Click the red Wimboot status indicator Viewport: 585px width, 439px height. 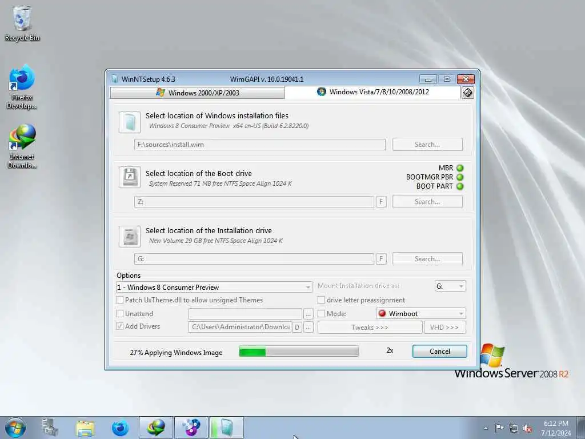point(382,313)
